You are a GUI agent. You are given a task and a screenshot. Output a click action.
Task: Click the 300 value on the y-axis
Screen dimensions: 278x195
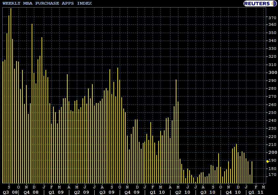[272, 73]
